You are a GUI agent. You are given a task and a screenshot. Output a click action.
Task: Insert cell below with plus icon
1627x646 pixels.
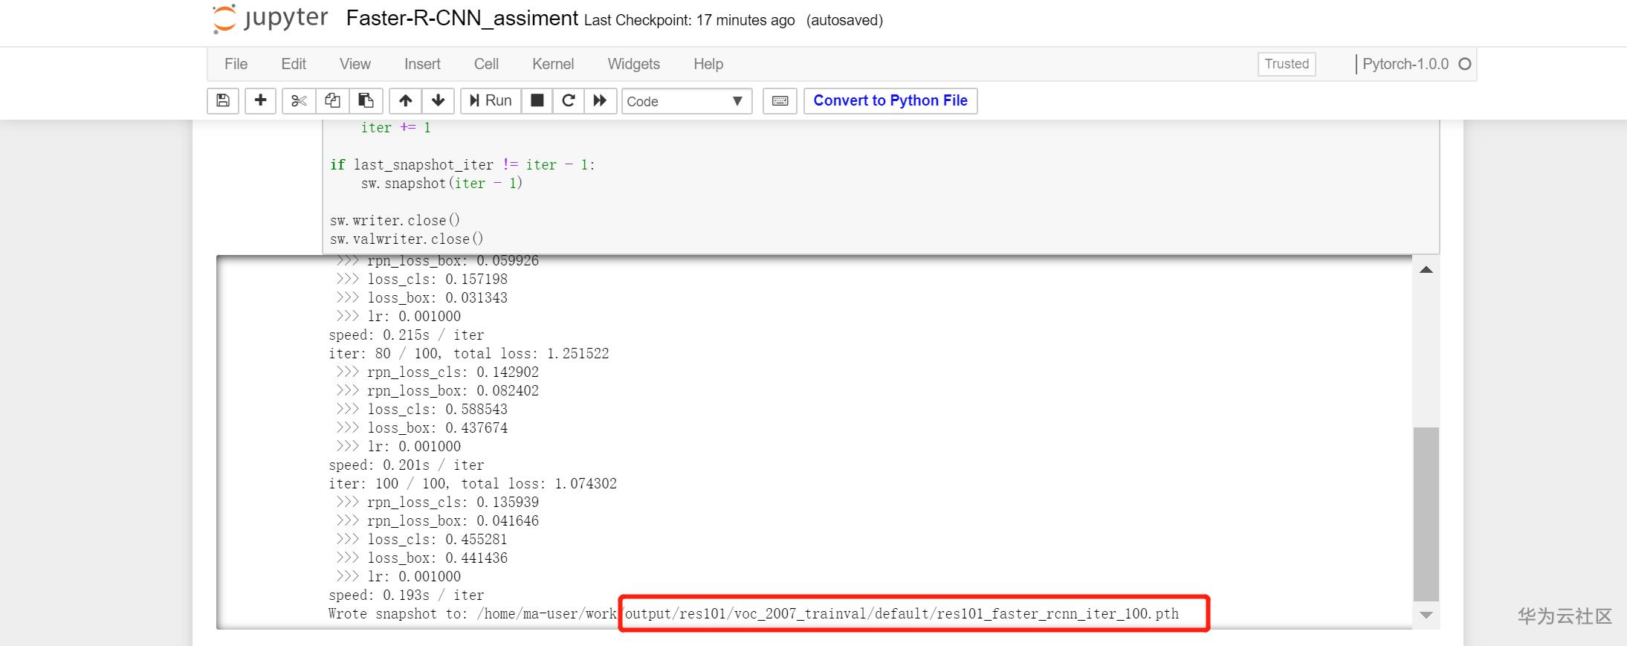260,100
